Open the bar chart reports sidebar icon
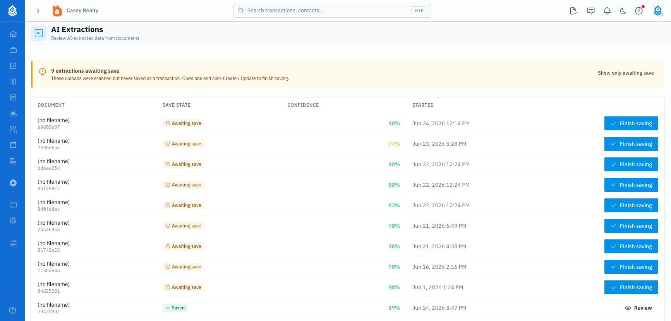Image resolution: width=671 pixels, height=321 pixels. tap(13, 161)
